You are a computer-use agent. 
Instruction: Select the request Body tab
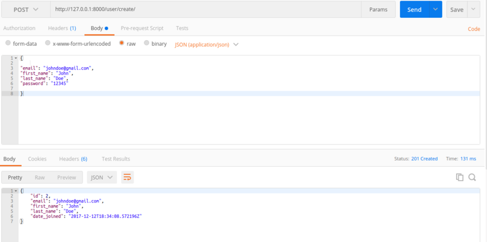pos(99,28)
